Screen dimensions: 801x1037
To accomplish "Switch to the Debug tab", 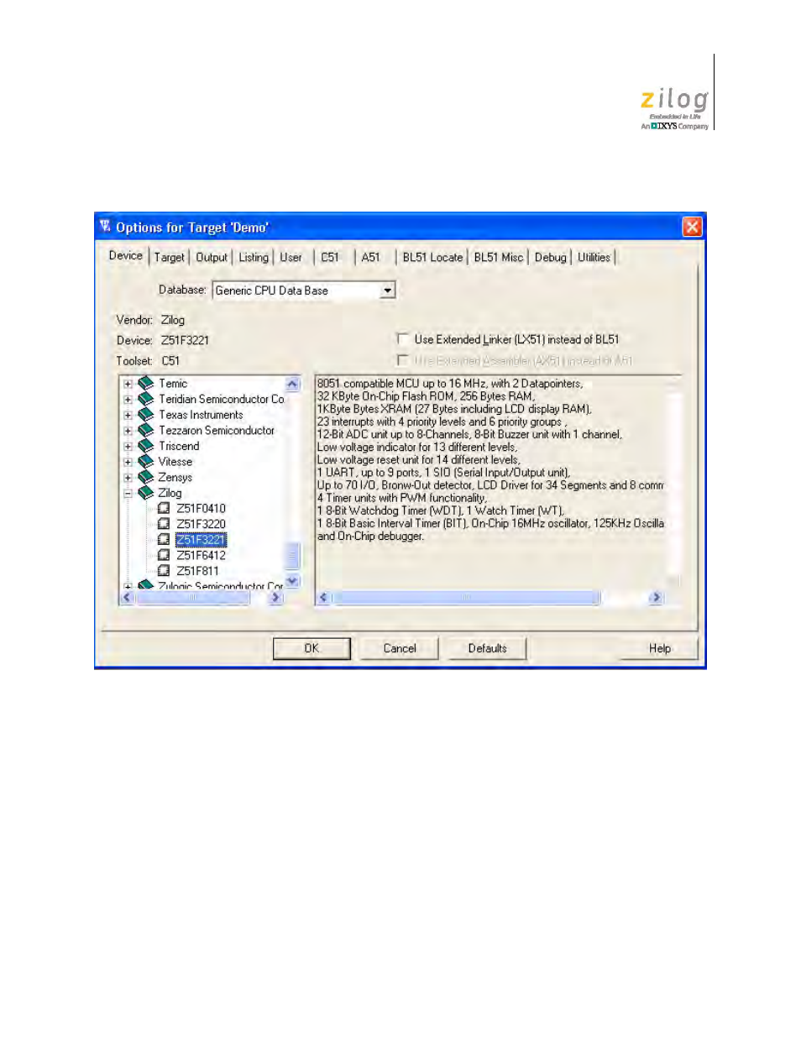I will 551,257.
